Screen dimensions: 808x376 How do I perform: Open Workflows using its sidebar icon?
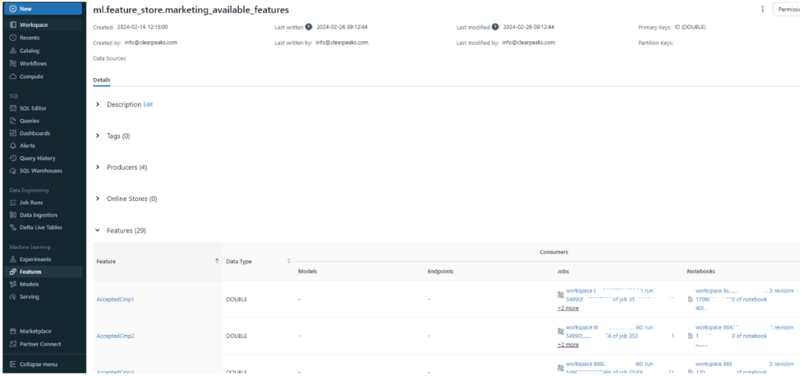pos(13,63)
